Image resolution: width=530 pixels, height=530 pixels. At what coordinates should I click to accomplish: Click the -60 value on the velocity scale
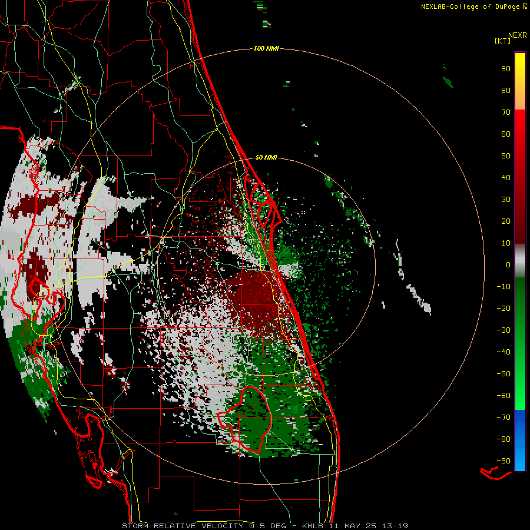pyautogui.click(x=503, y=396)
